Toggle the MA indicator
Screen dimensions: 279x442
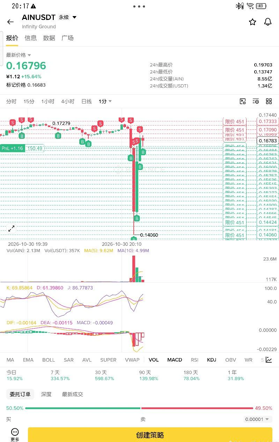tap(10, 360)
